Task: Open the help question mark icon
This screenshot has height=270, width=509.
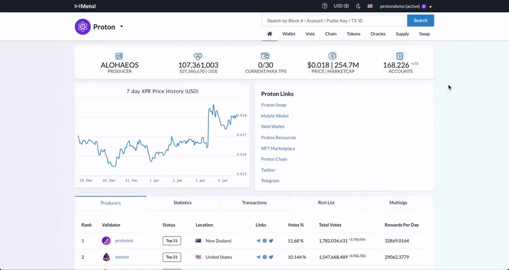Action: (324, 6)
